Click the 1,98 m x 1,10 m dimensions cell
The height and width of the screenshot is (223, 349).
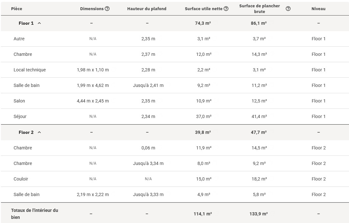pyautogui.click(x=93, y=70)
